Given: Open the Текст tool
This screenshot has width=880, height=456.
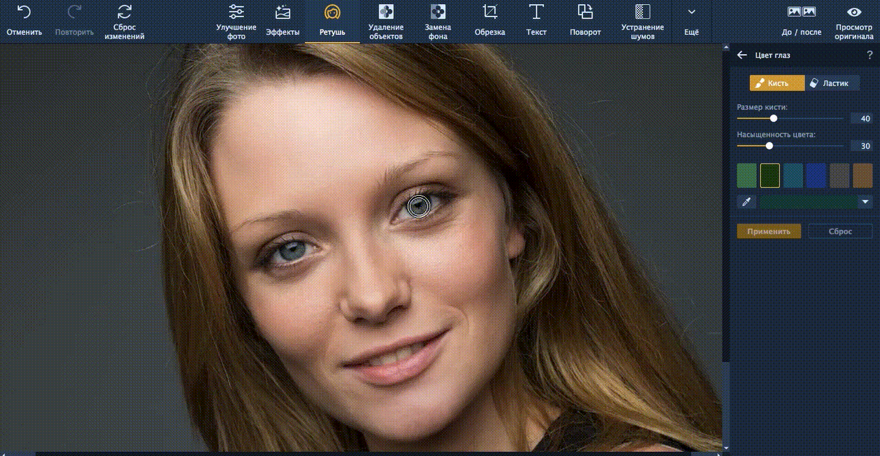Looking at the screenshot, I should [x=536, y=21].
